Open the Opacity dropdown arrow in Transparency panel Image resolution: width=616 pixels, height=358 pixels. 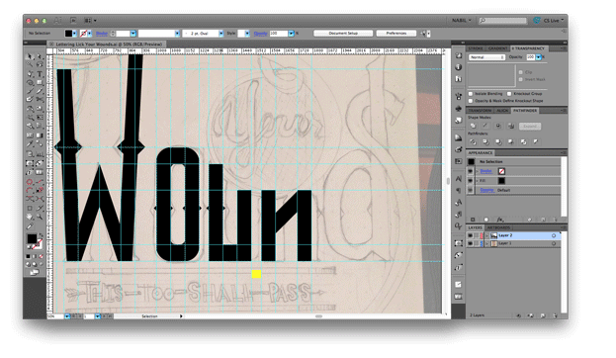click(539, 57)
